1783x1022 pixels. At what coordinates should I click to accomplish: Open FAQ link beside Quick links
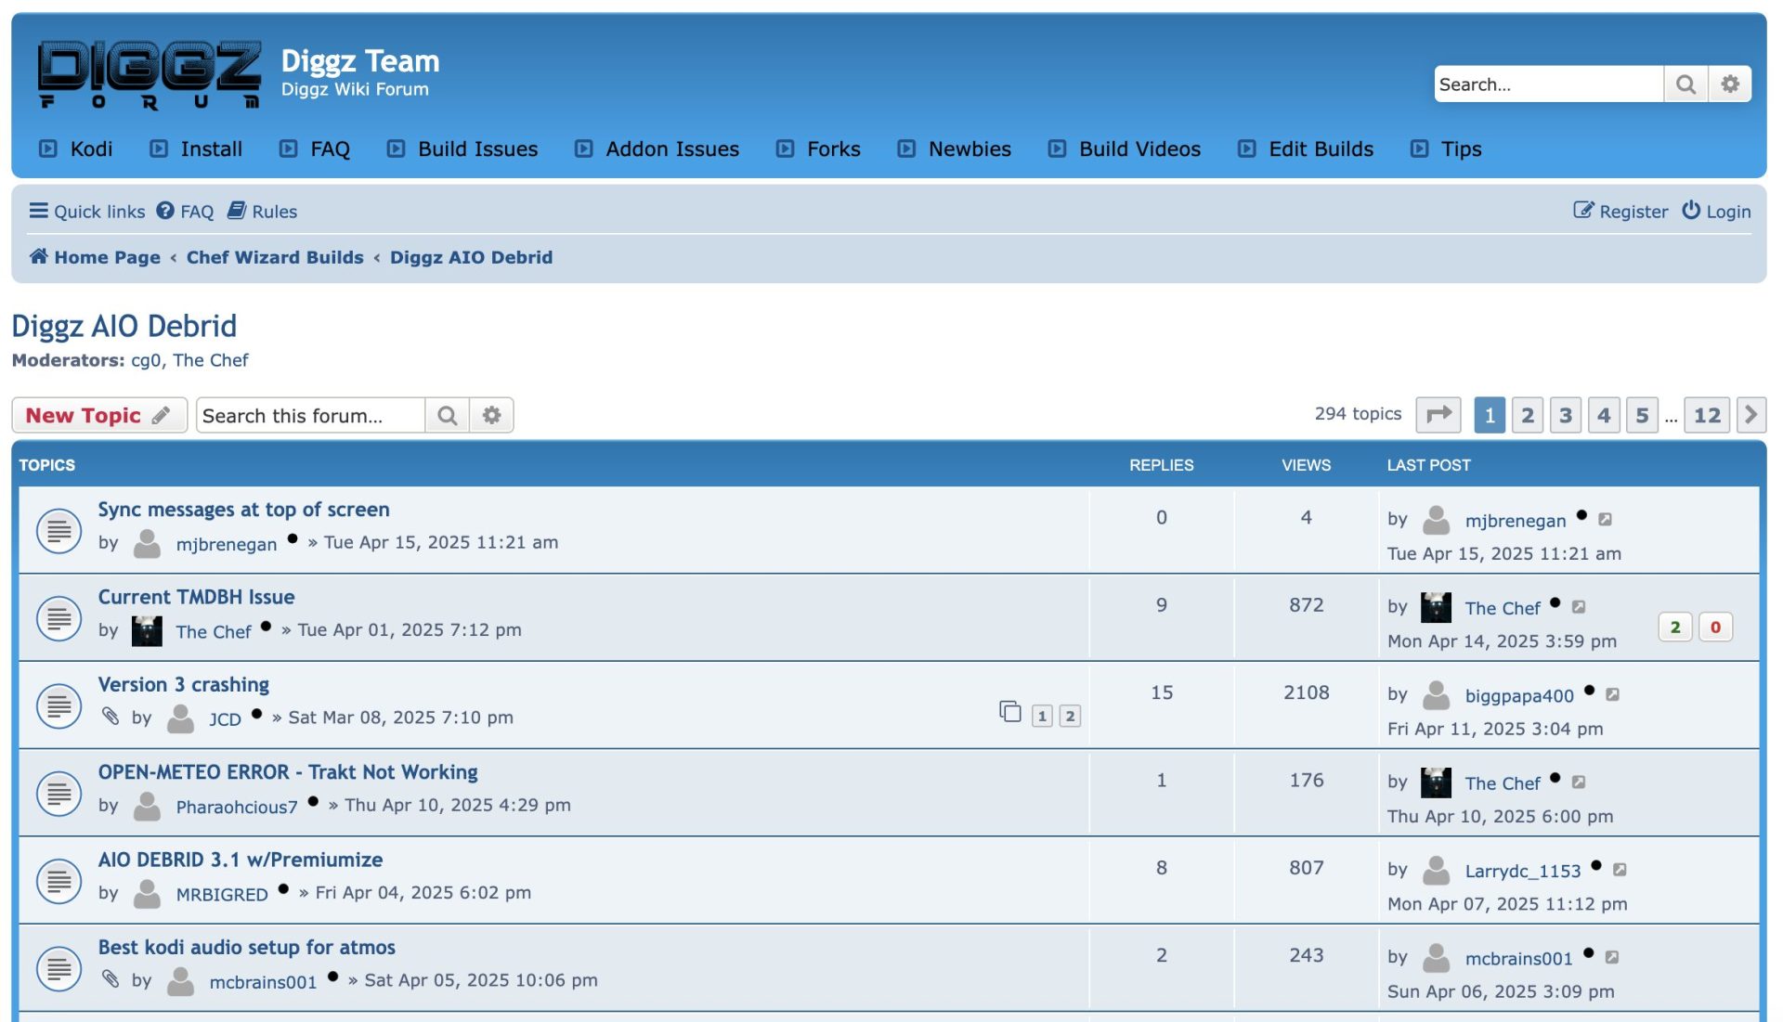(185, 211)
